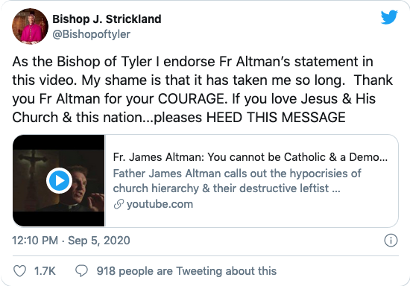Open the tweet info icon

[391, 241]
